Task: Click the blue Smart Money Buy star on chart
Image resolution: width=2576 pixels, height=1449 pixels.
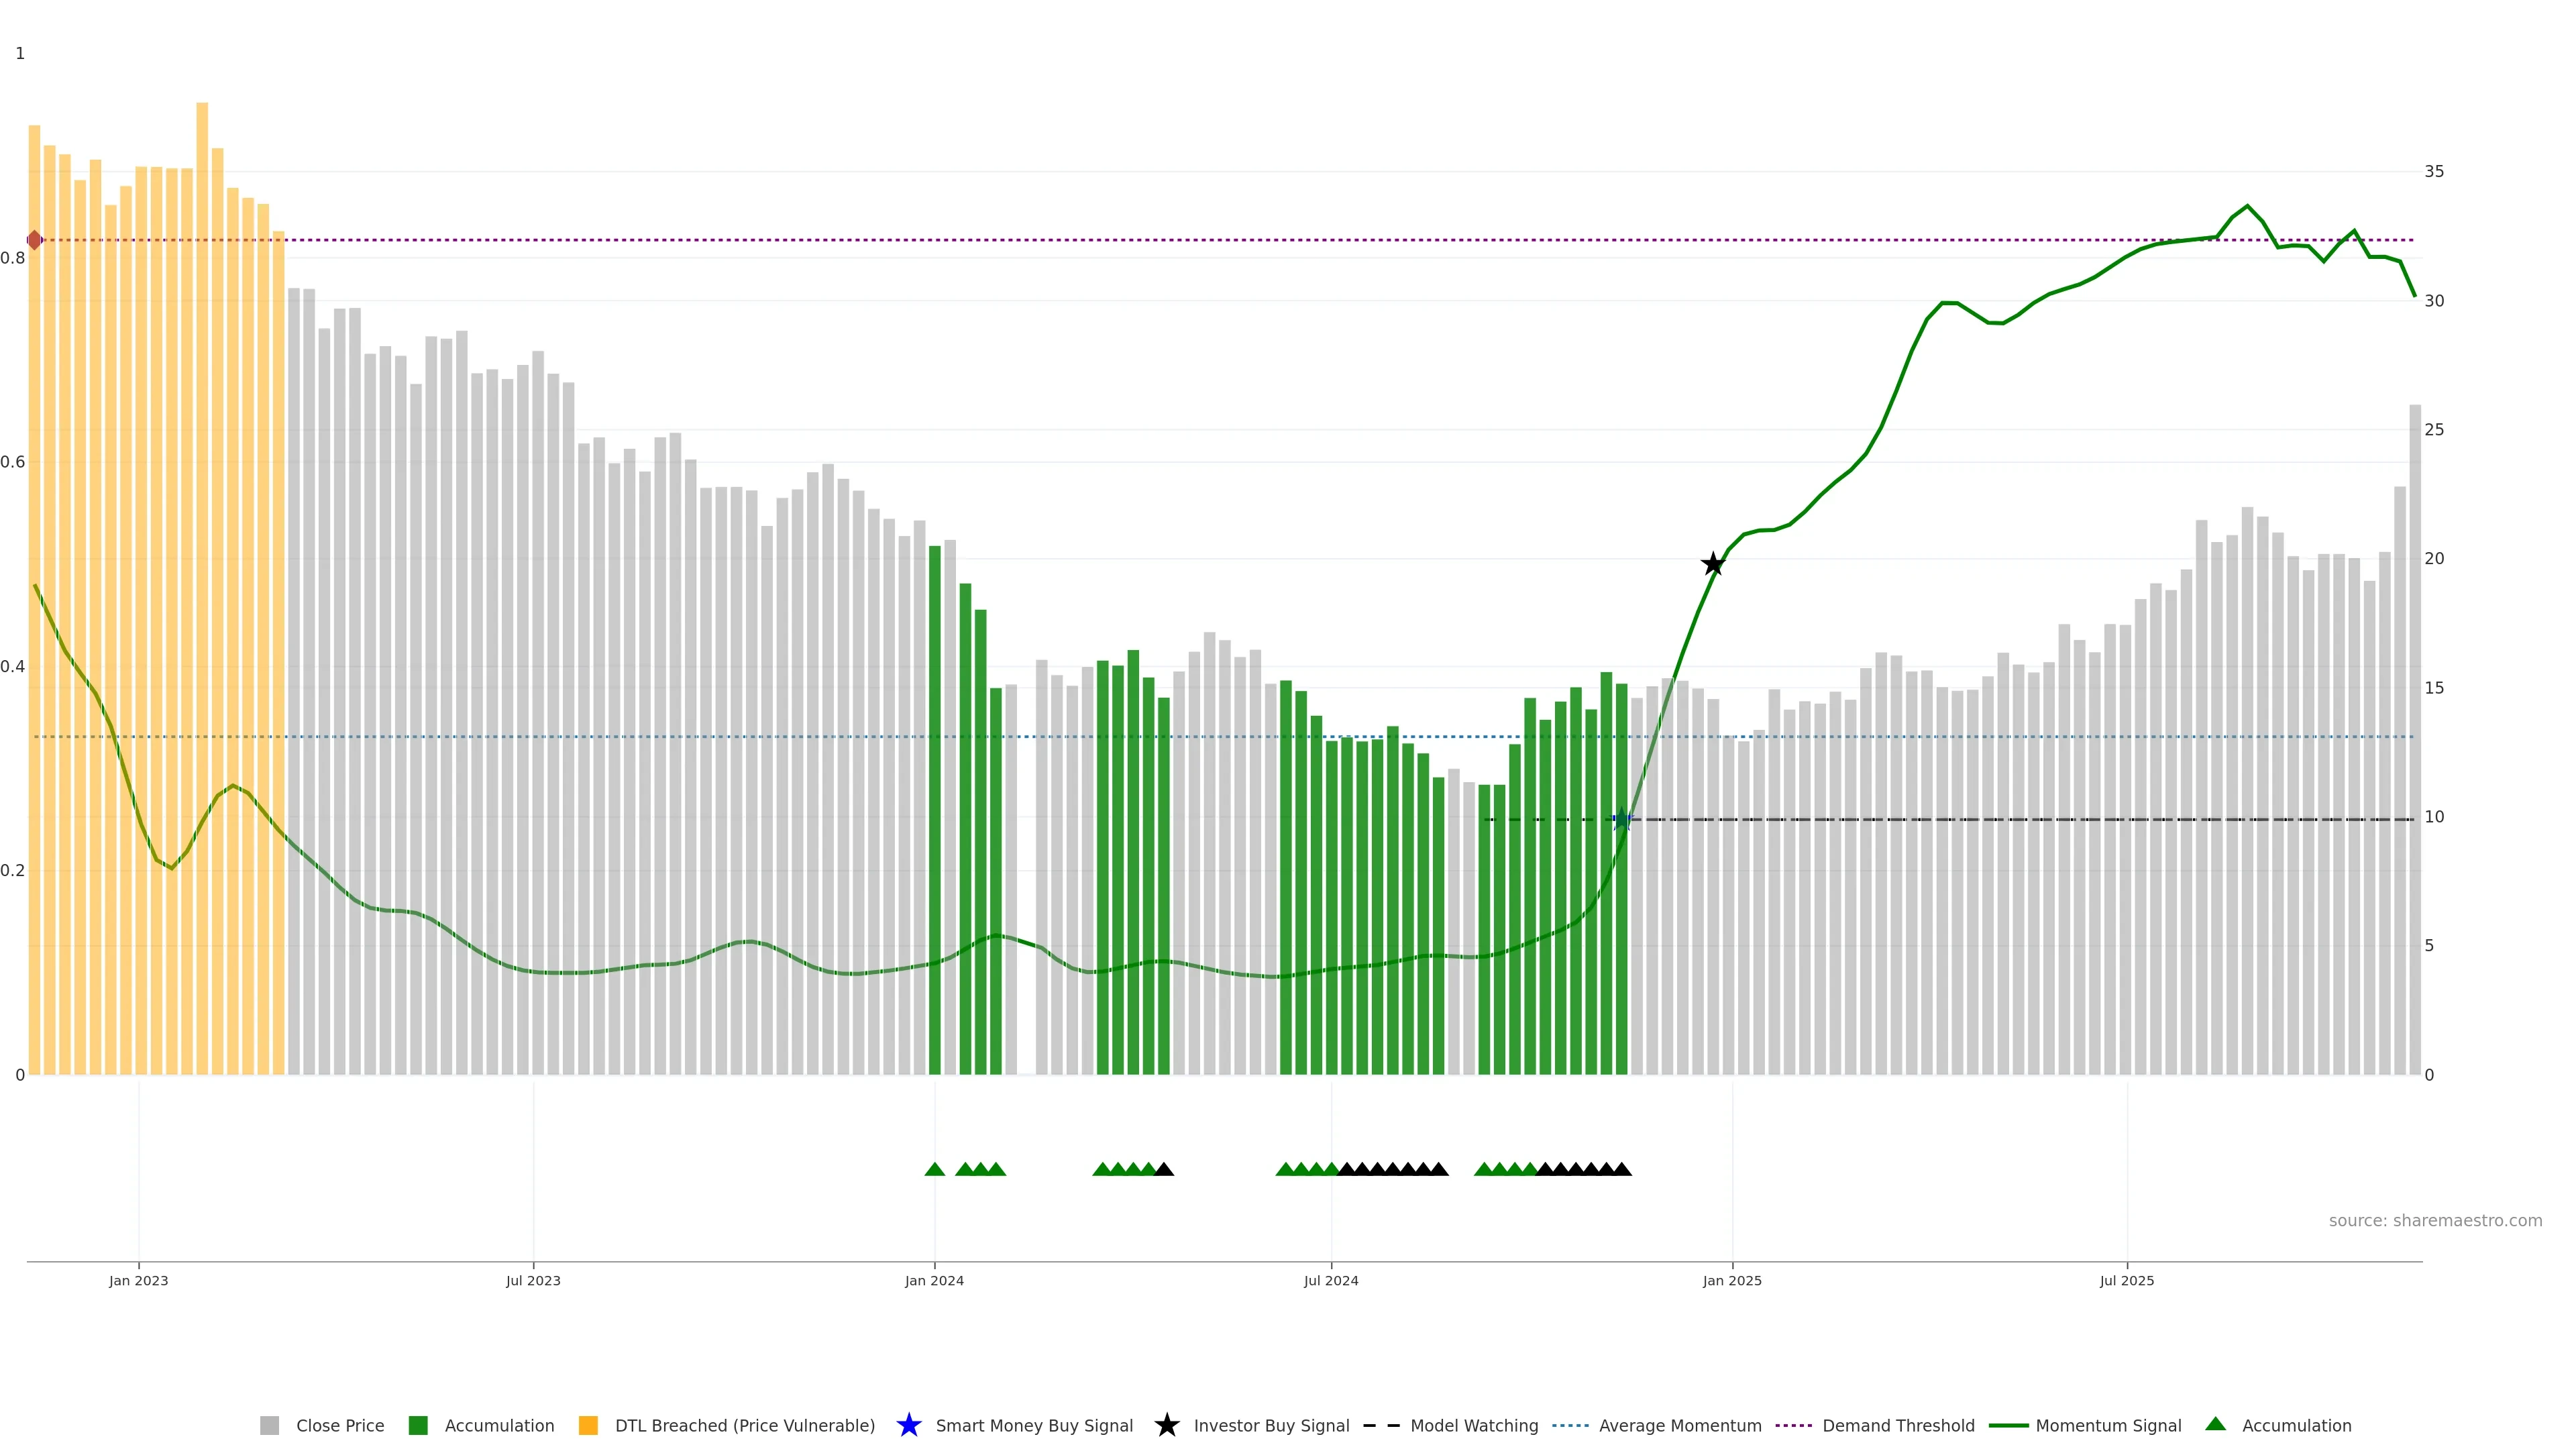Action: 1622,820
